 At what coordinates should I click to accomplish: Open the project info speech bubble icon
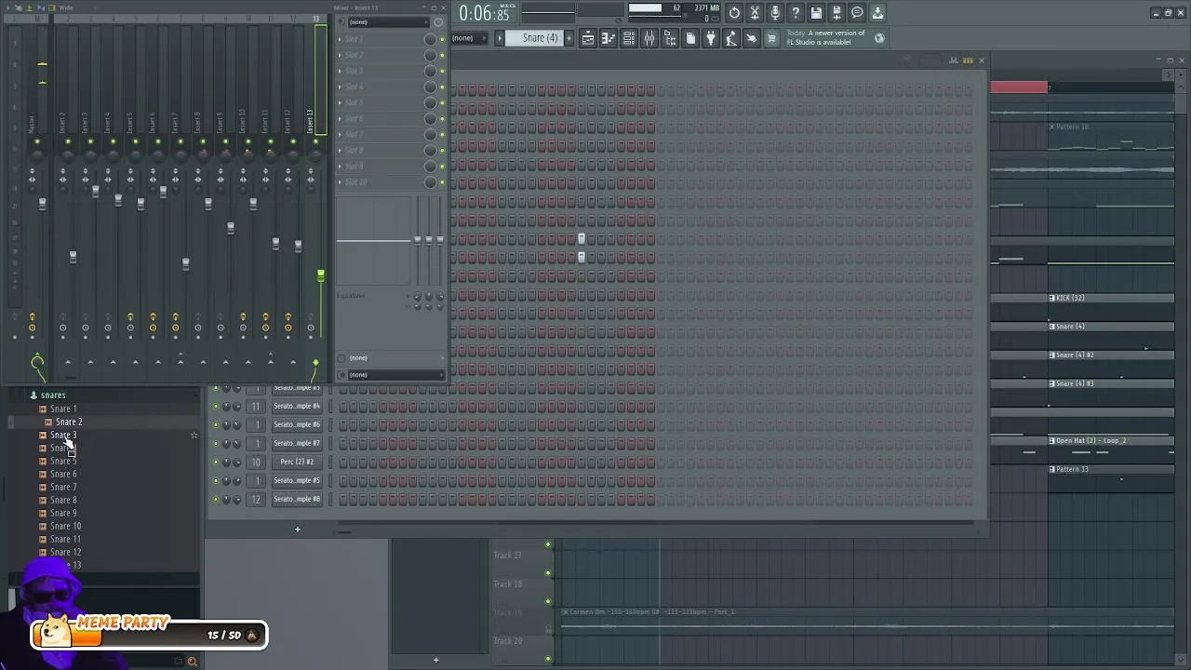click(857, 13)
